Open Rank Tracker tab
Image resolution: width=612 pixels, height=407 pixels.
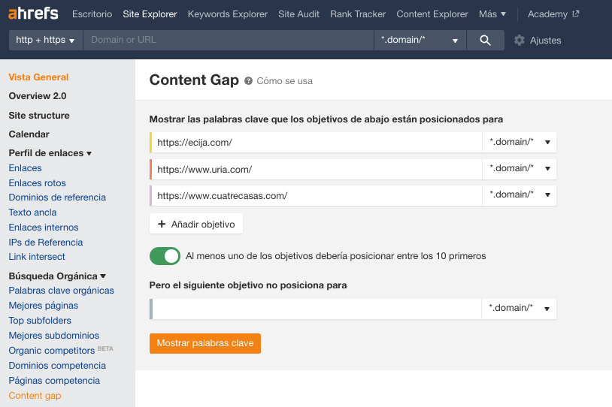coord(358,14)
